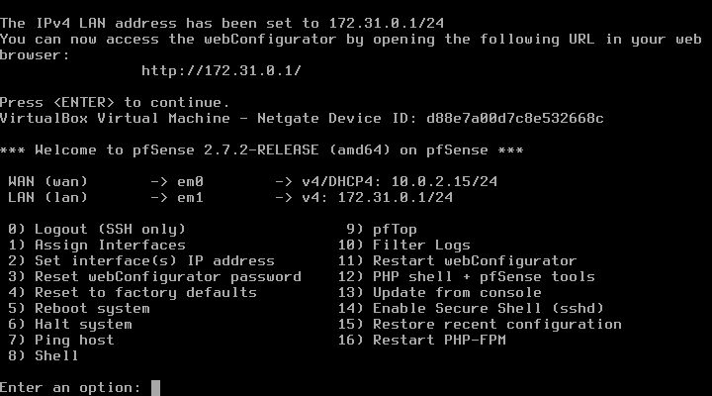Choose option 2 Set interface(s) IP address
712x396 pixels.
pos(141,261)
